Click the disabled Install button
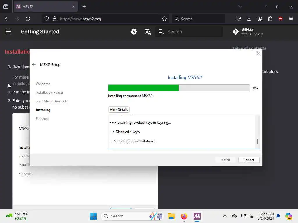 click(226, 160)
